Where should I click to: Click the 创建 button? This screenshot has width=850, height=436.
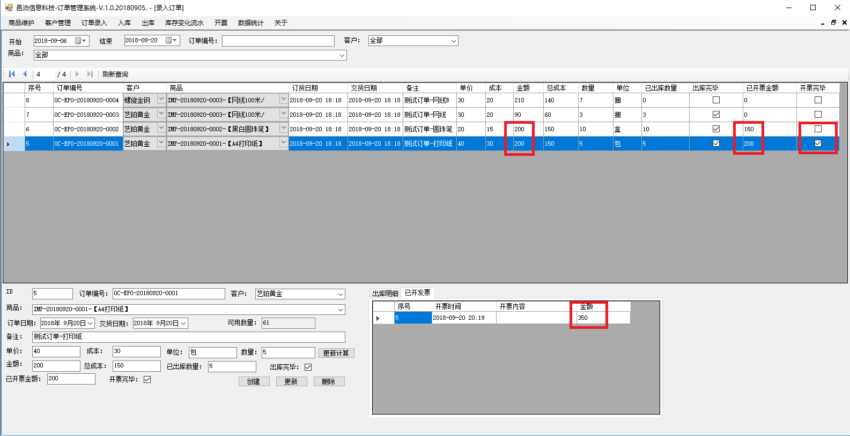pos(254,381)
